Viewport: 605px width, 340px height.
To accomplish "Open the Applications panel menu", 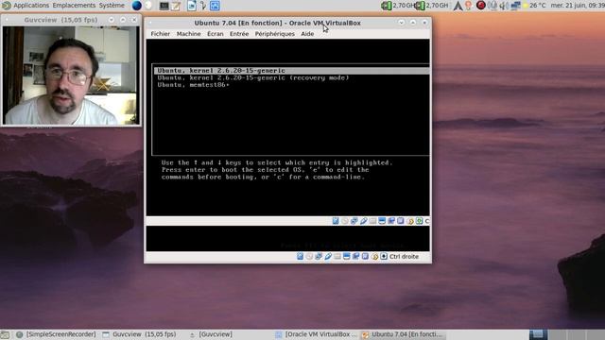I will 31,6.
